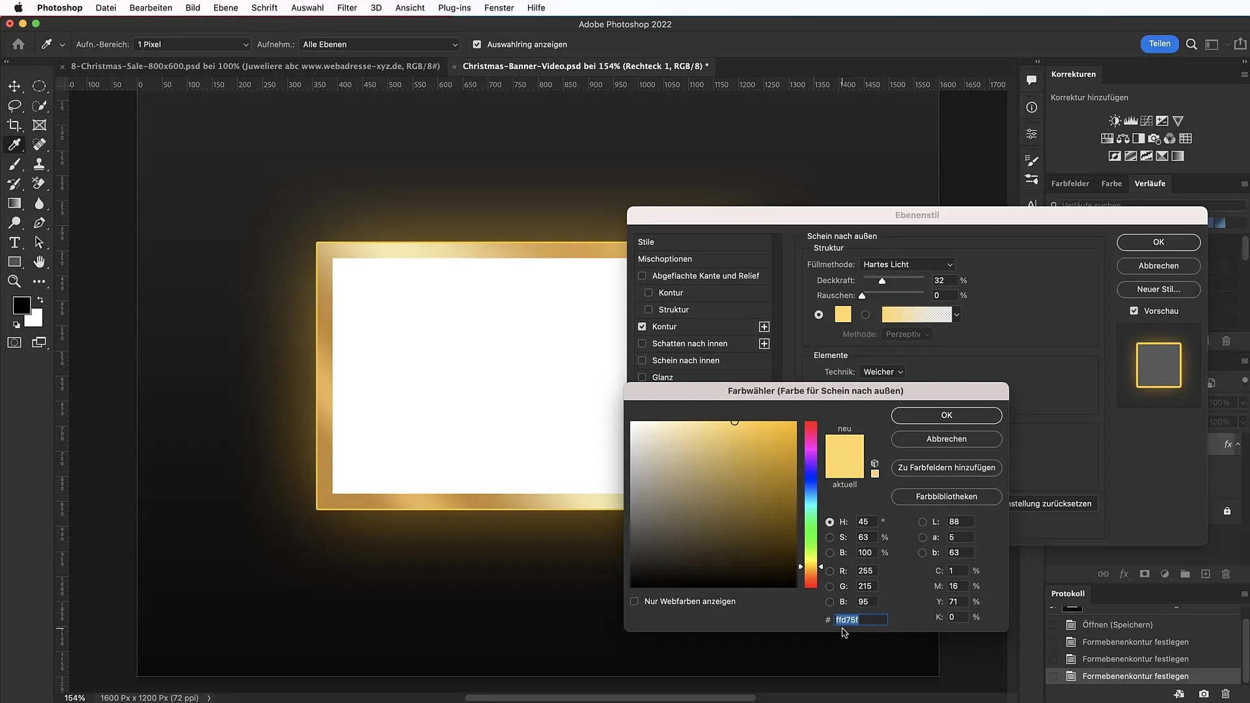Image resolution: width=1250 pixels, height=703 pixels.
Task: Toggle Quick Mask mode icon
Action: [x=14, y=342]
